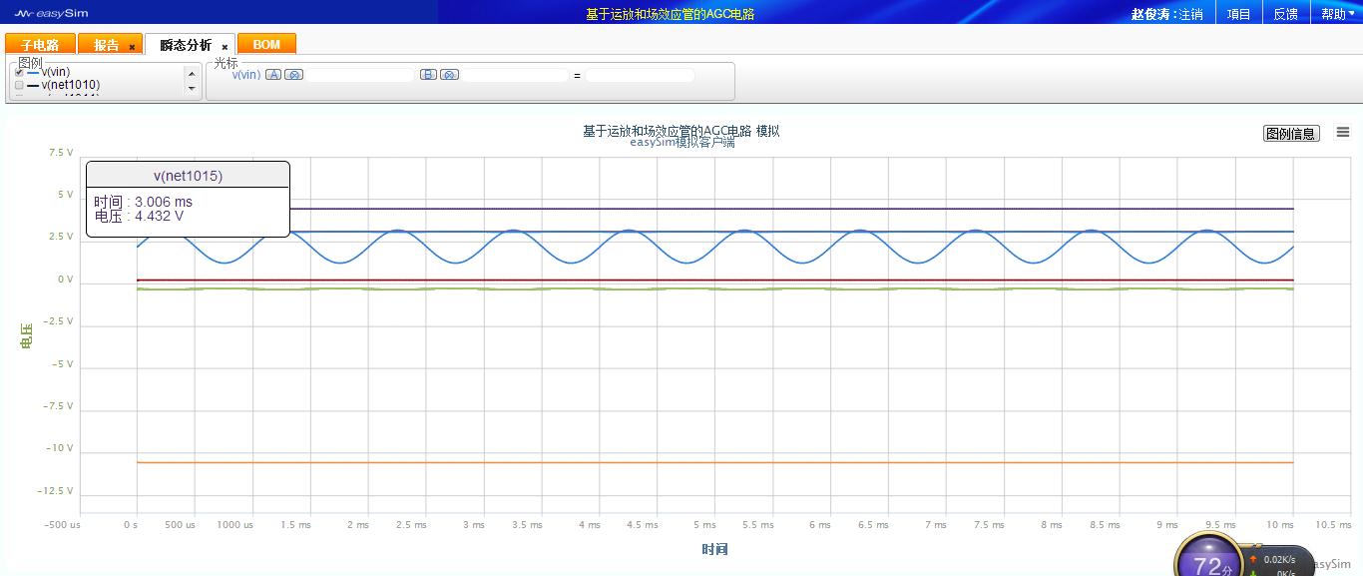Expand the 帮助 dropdown menu
Viewport: 1363px width, 576px height.
[1338, 14]
